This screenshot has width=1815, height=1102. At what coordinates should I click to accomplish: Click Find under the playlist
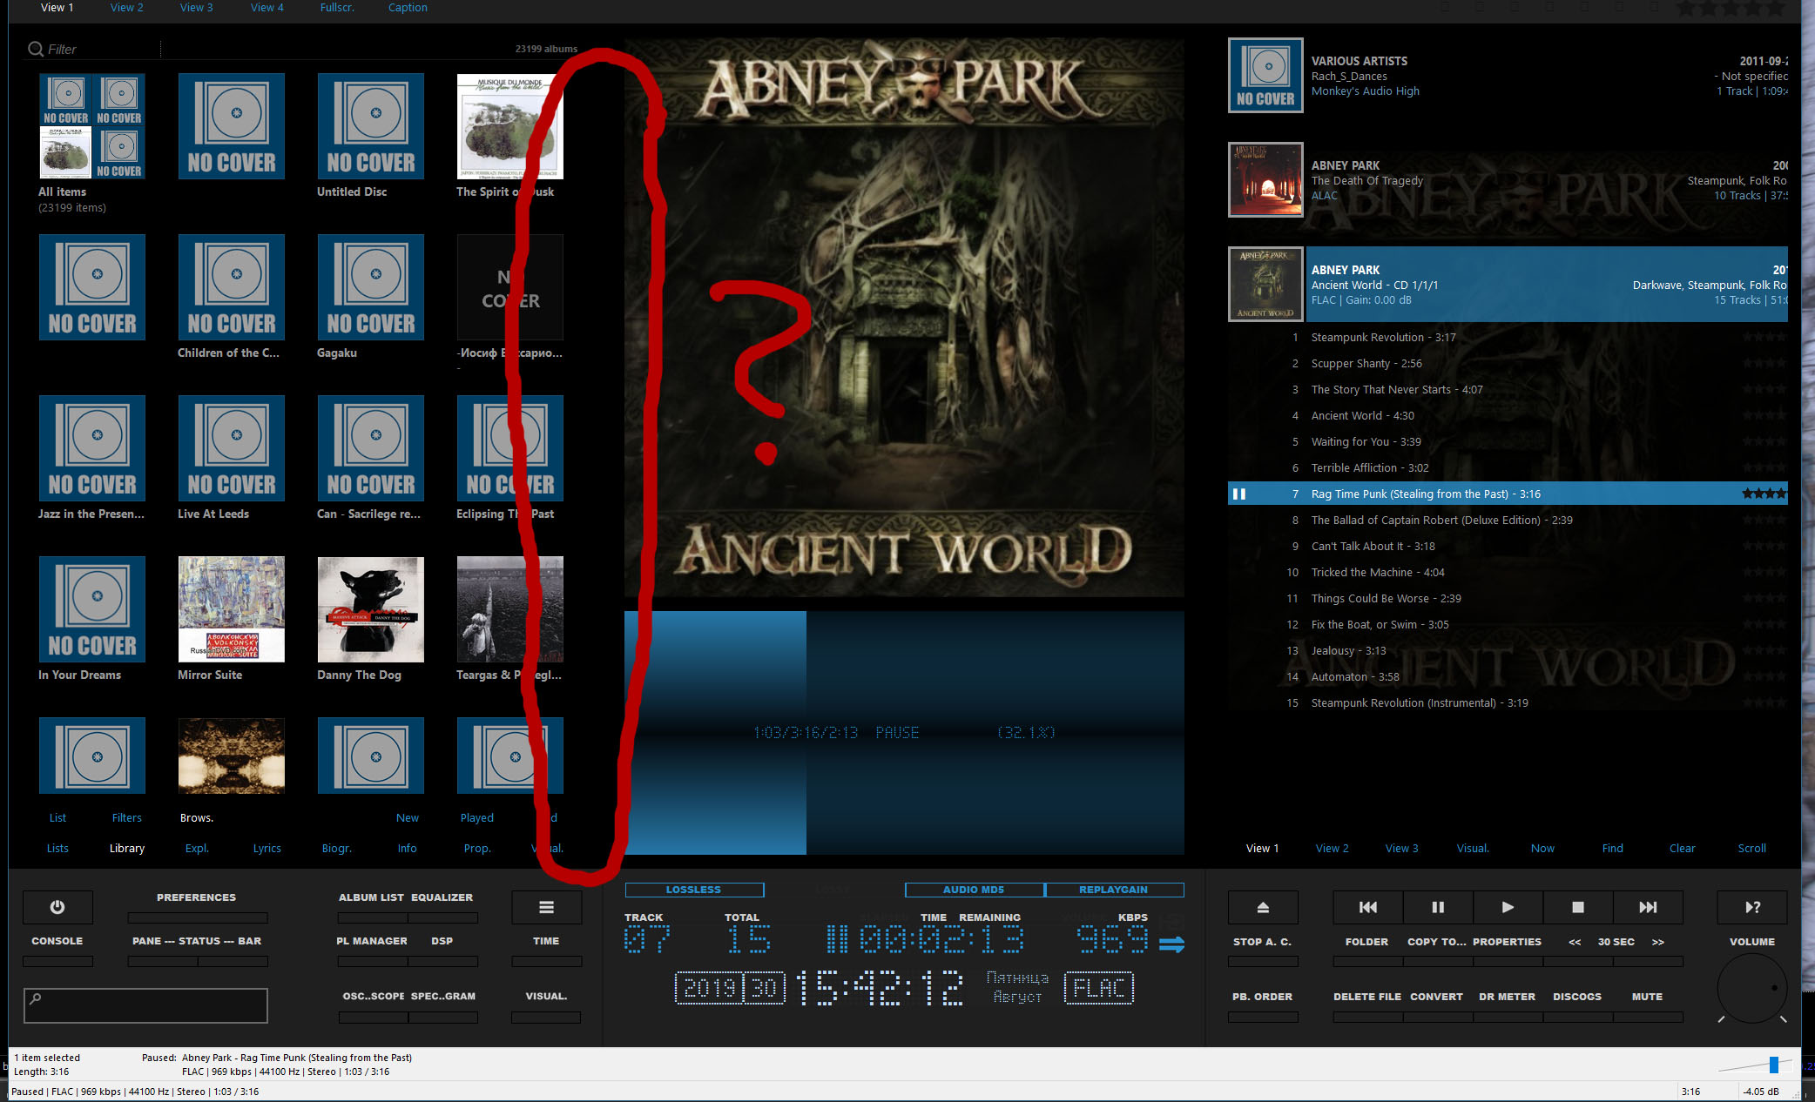tap(1612, 848)
